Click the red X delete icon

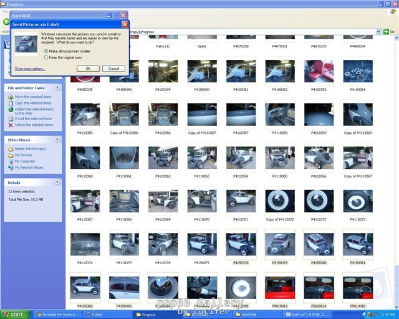coord(11,125)
